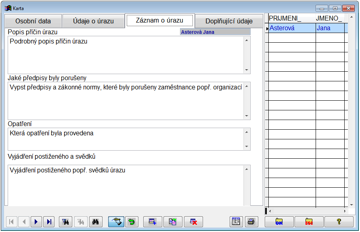This screenshot has height=232, width=360.
Task: Select the Doplňující údaje tab
Action: [229, 21]
